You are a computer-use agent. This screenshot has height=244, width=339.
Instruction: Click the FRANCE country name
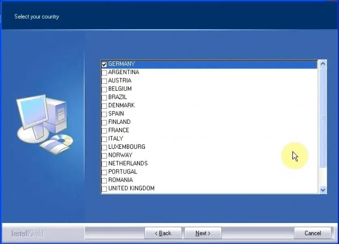119,130
